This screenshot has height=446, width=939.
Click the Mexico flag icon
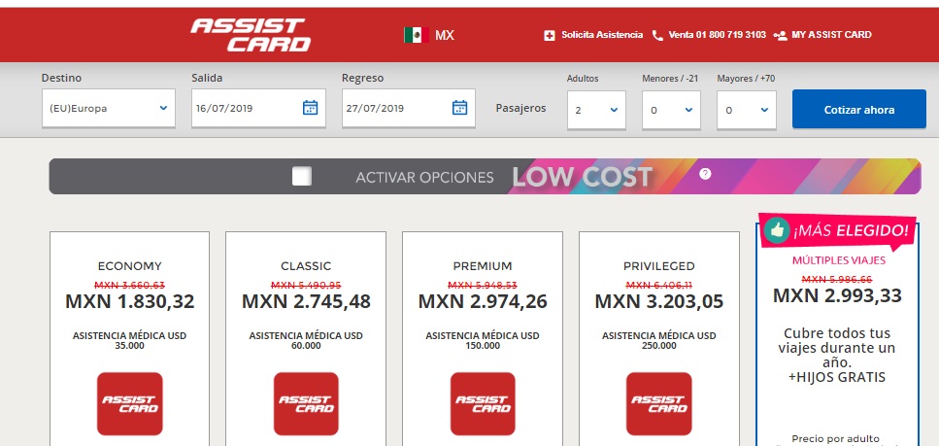coord(416,35)
